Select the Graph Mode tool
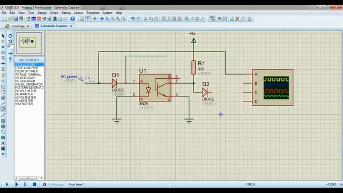The width and height of the screenshot is (343, 193). [3, 87]
